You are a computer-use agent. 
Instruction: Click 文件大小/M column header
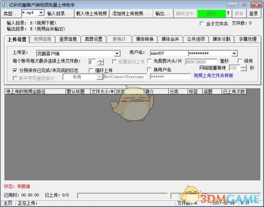pos(103,91)
